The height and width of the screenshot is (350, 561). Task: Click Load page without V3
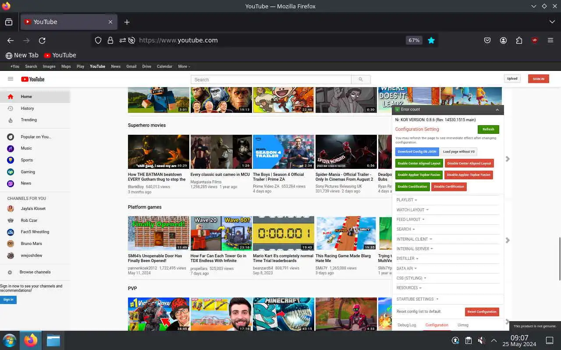point(459,152)
